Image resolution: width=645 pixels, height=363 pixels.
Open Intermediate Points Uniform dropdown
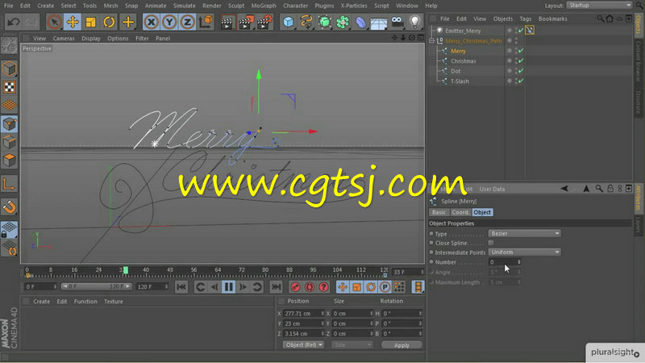[x=525, y=252]
